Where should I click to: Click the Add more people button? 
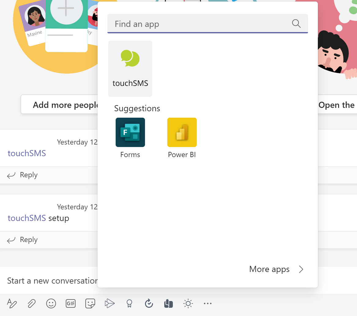click(60, 105)
